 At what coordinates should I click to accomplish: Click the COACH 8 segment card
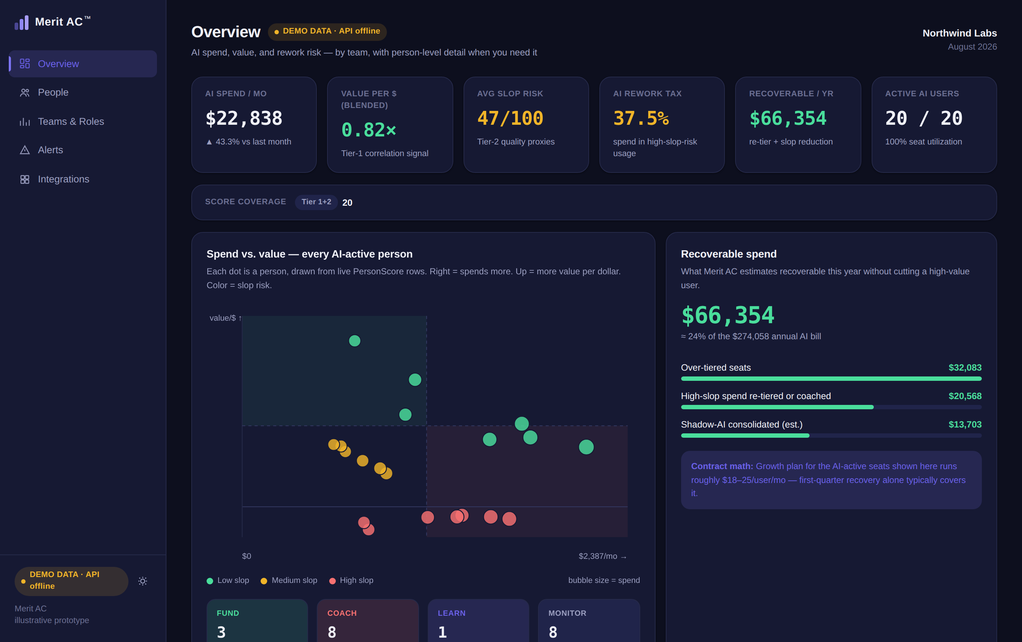pos(368,621)
